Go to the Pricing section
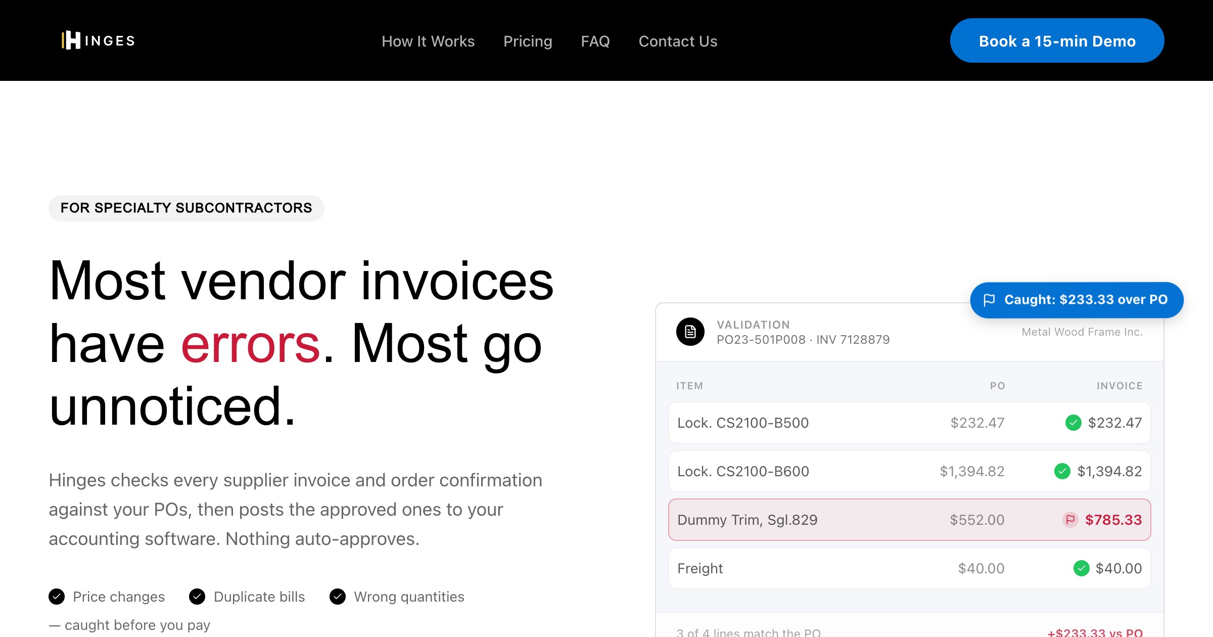Screen dimensions: 1213x637 coord(528,41)
